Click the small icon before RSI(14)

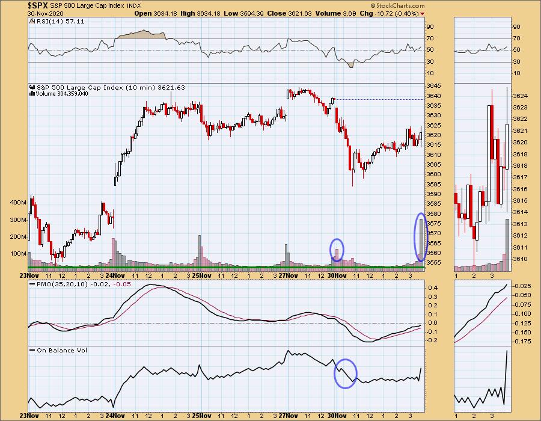[32, 21]
